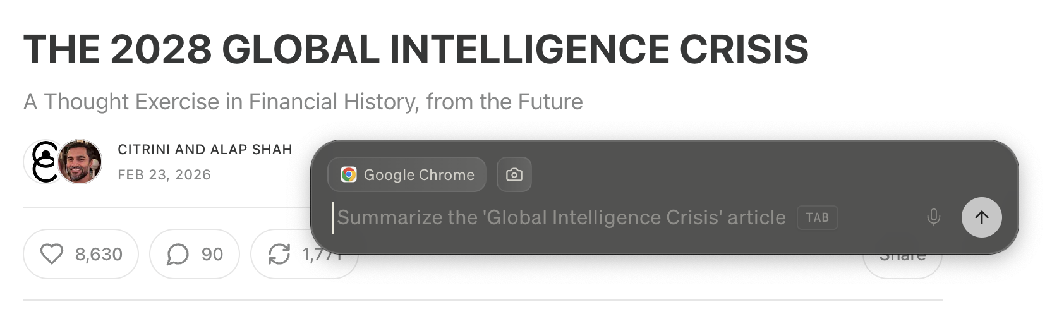
Task: Click the Chrome logo in the app chip
Action: 349,174
